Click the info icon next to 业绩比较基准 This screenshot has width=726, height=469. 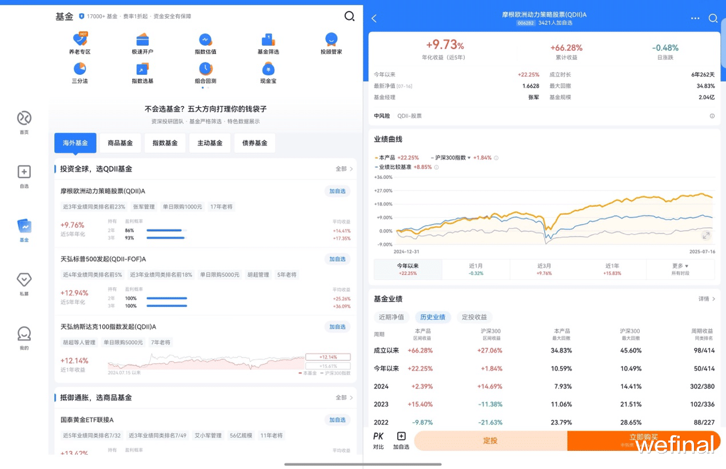click(436, 167)
